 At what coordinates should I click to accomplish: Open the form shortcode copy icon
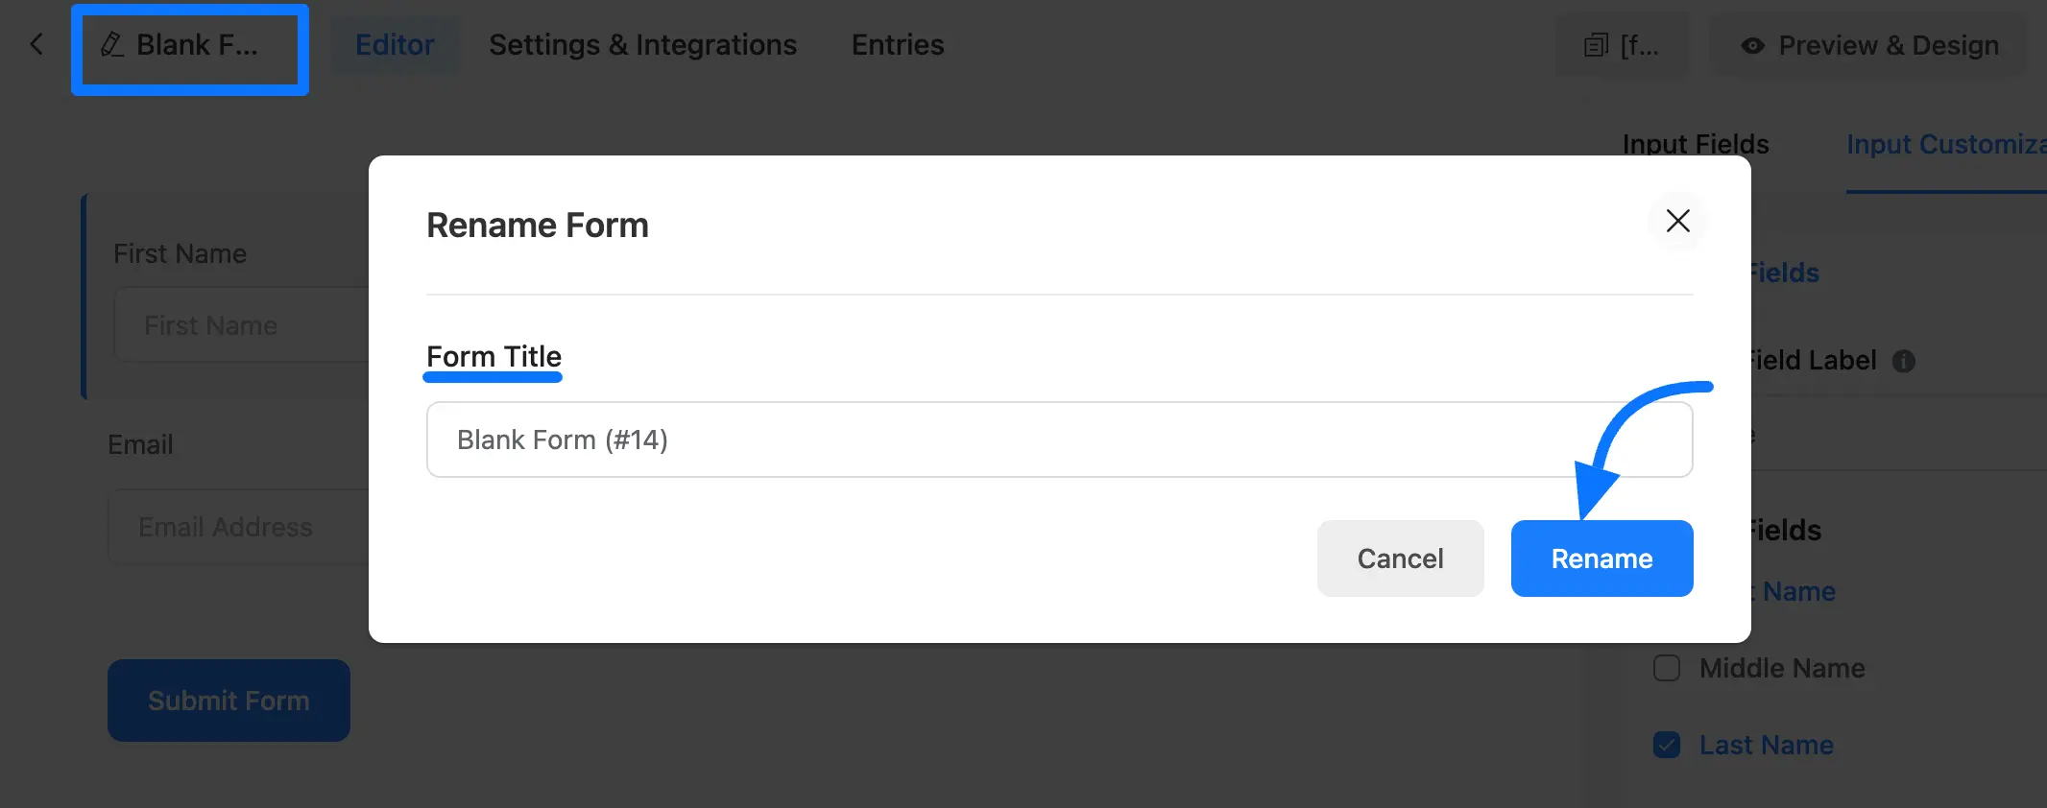1596,44
